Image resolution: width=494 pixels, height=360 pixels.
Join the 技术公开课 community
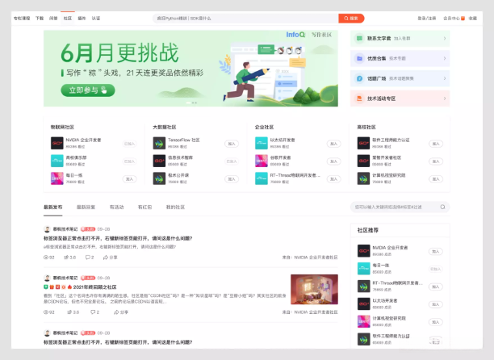point(232,179)
